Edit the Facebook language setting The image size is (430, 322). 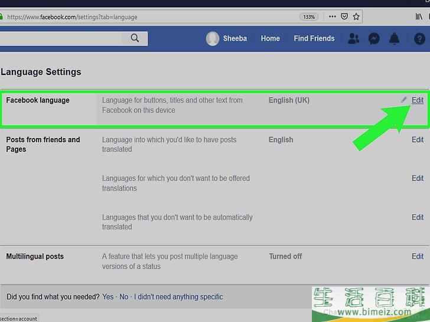point(418,100)
